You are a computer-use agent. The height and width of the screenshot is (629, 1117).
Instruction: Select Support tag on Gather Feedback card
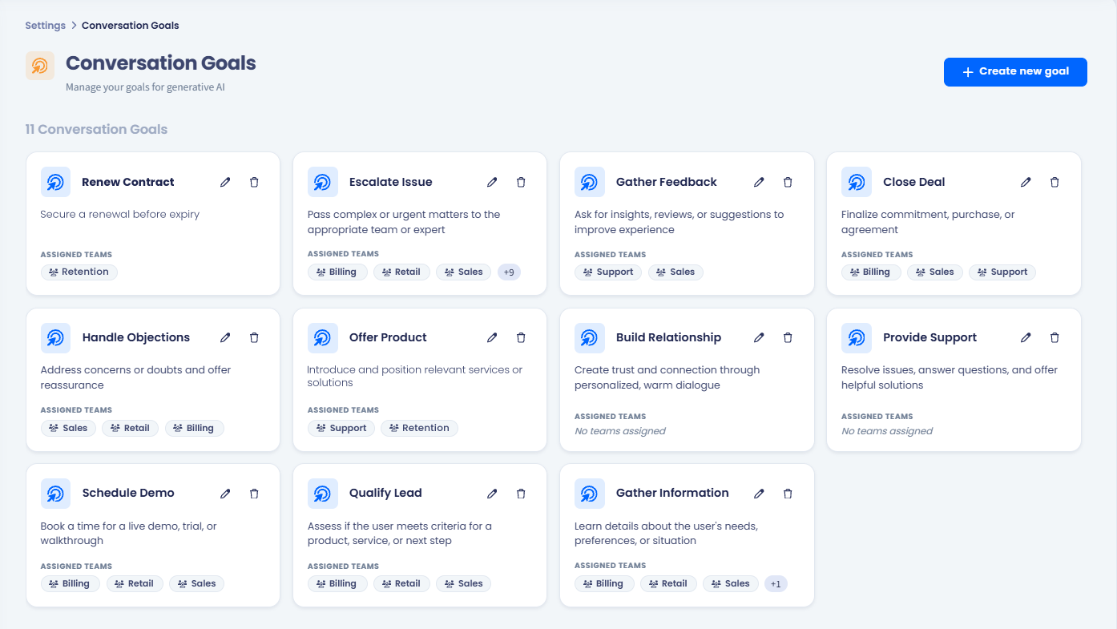(x=609, y=272)
